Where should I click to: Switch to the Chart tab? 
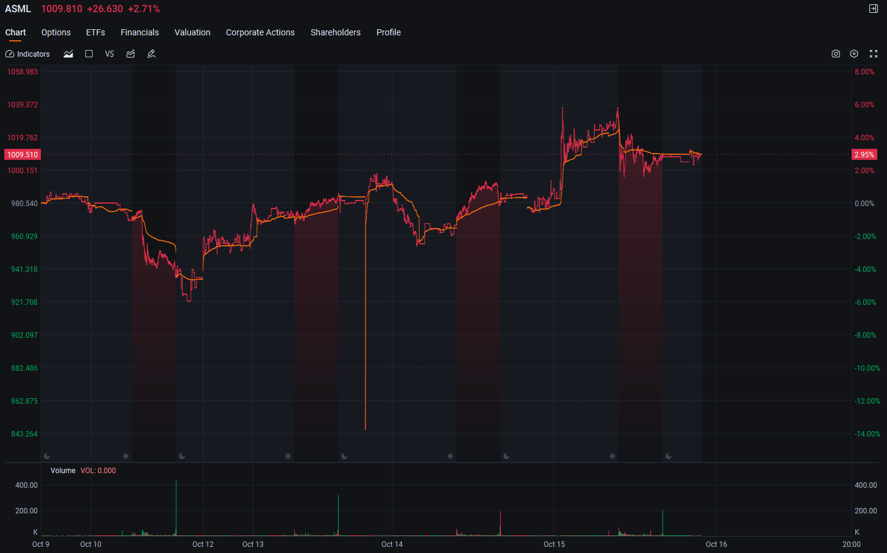(x=16, y=32)
